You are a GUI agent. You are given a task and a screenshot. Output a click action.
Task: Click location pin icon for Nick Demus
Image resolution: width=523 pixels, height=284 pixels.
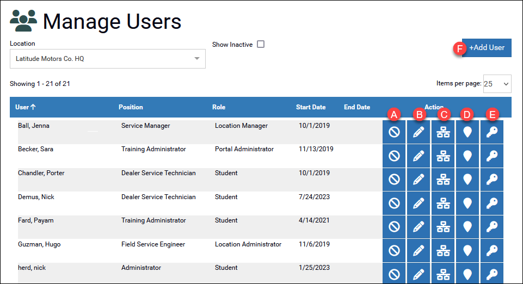coord(467,203)
